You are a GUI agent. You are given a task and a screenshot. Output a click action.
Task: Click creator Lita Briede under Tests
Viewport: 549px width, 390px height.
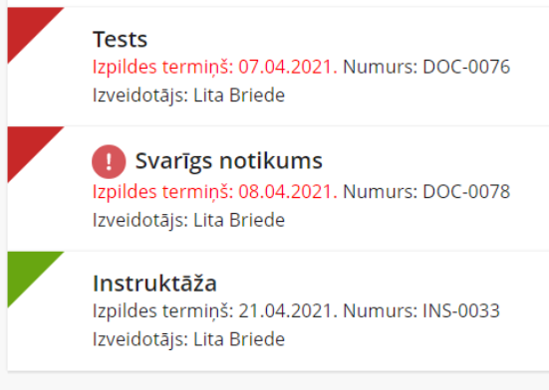click(239, 96)
